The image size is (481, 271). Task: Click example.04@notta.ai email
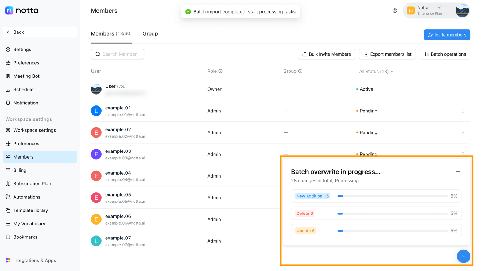125,180
